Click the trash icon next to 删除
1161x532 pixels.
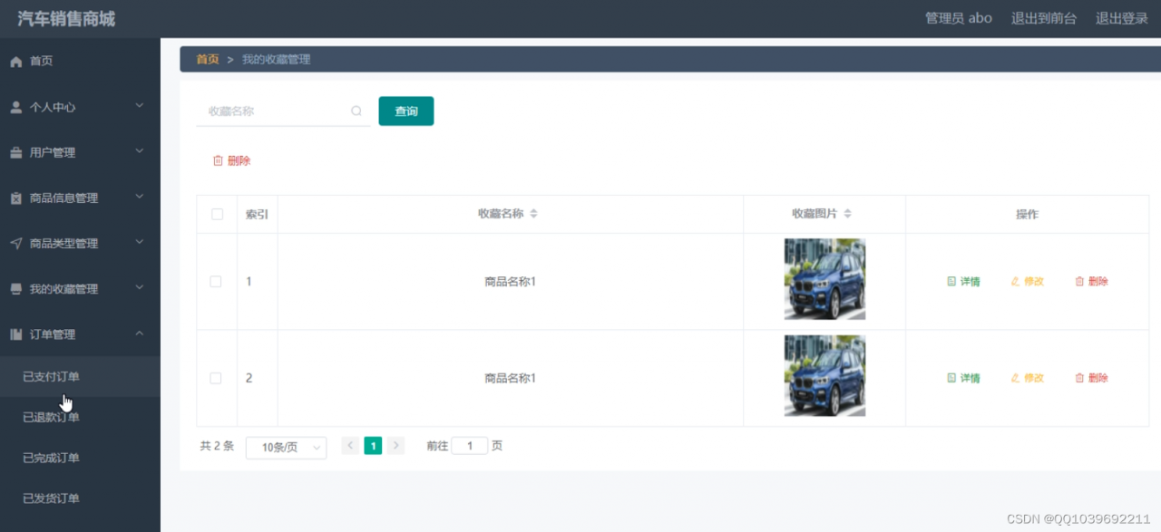[216, 160]
